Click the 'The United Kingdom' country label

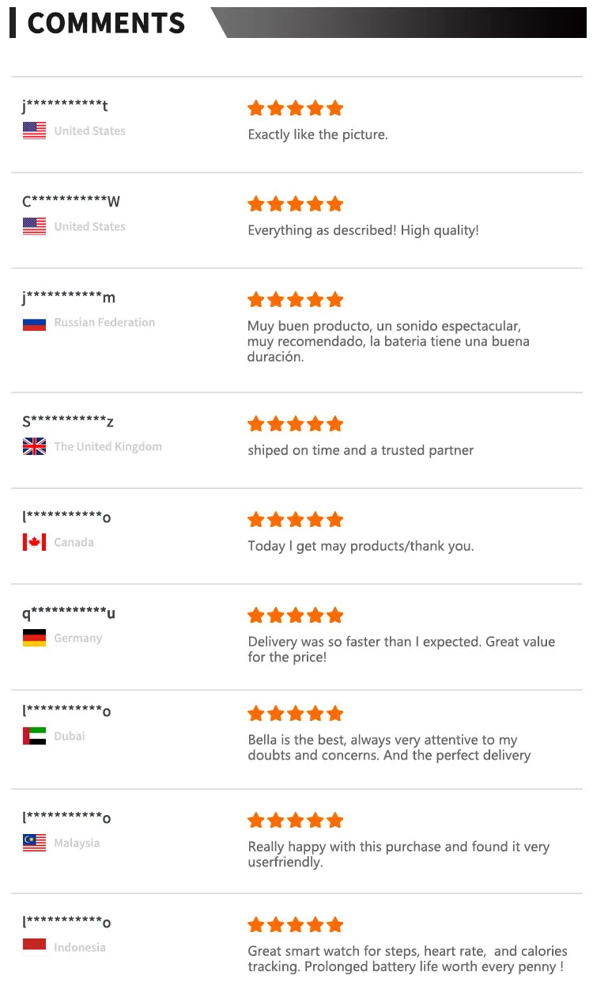click(x=108, y=446)
